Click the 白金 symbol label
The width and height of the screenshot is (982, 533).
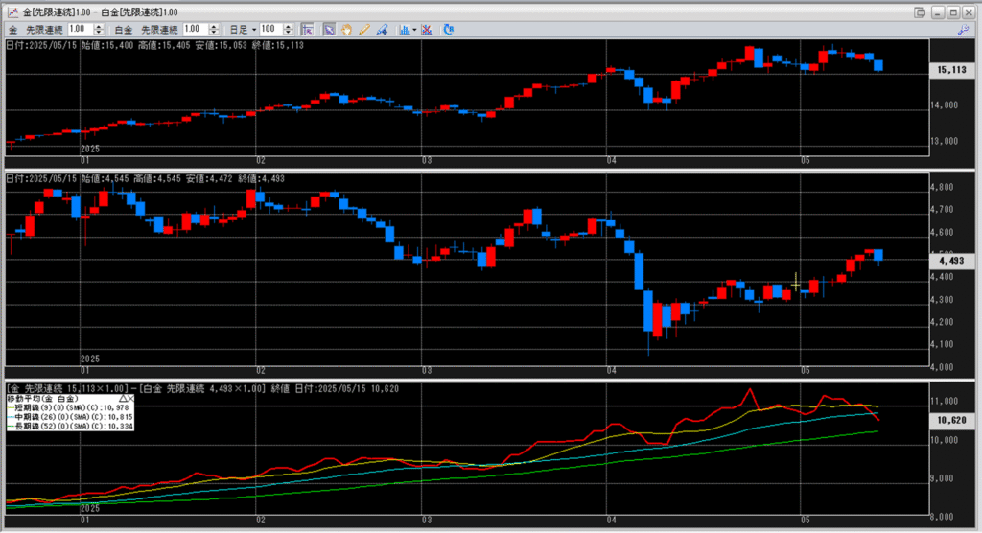tap(124, 30)
